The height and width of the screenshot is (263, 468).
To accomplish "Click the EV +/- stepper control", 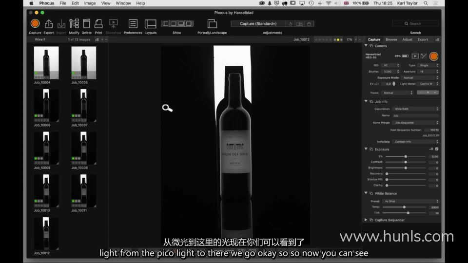I will coord(394,84).
